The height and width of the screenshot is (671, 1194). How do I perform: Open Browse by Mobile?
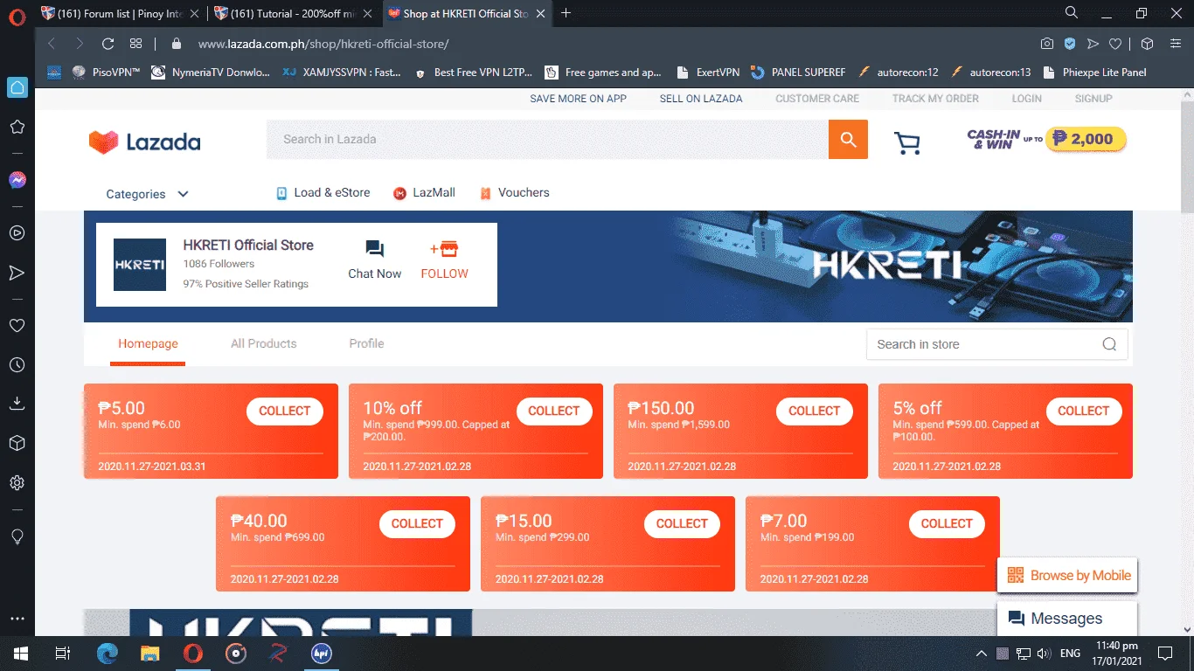pos(1067,575)
